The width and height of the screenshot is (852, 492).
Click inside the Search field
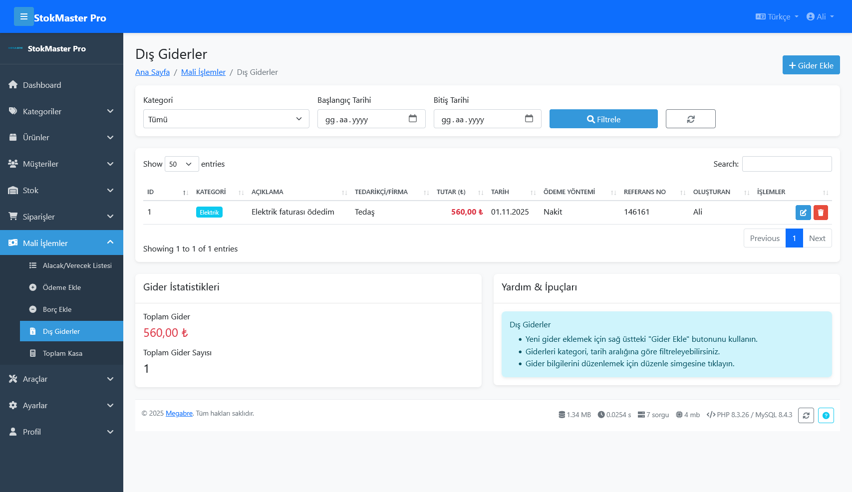point(787,164)
